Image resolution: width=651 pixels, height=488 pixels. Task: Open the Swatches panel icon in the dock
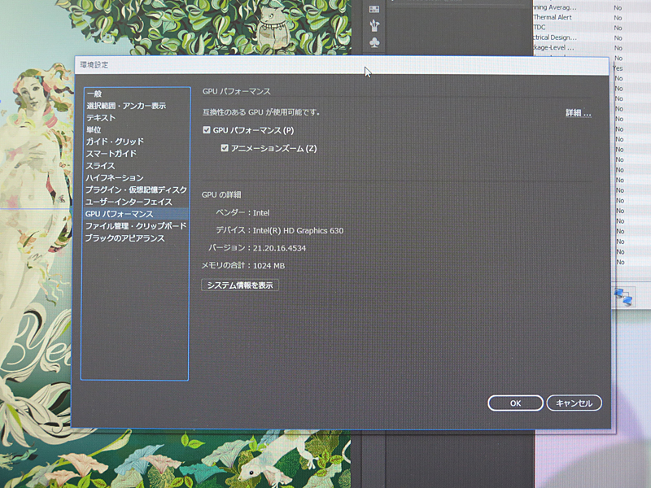pos(374,9)
